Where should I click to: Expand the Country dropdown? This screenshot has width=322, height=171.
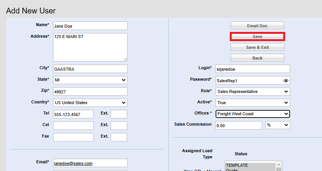pos(90,103)
